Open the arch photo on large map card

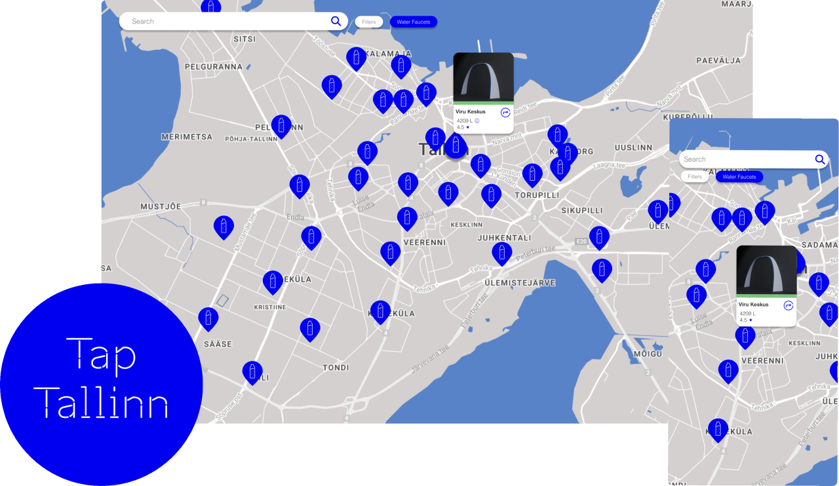click(x=484, y=77)
